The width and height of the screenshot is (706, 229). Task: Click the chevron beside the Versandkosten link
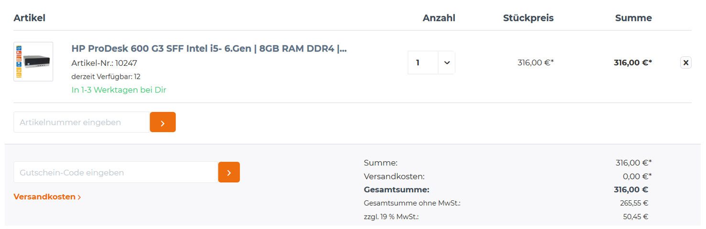coord(79,197)
